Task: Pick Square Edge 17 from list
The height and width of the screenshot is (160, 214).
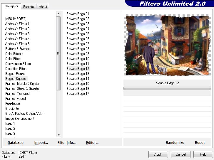Action: (78, 94)
